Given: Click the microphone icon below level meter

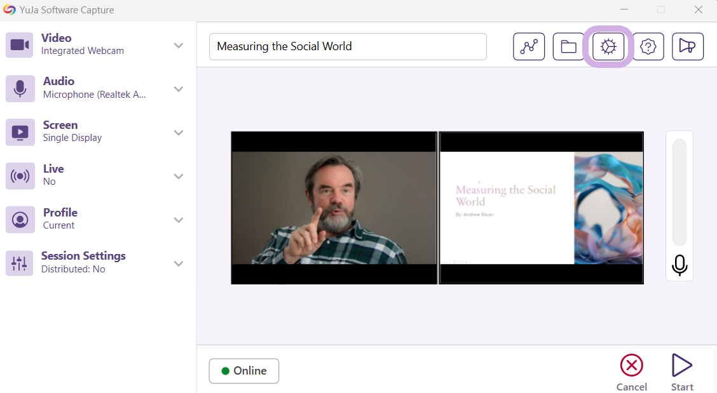Looking at the screenshot, I should (679, 265).
